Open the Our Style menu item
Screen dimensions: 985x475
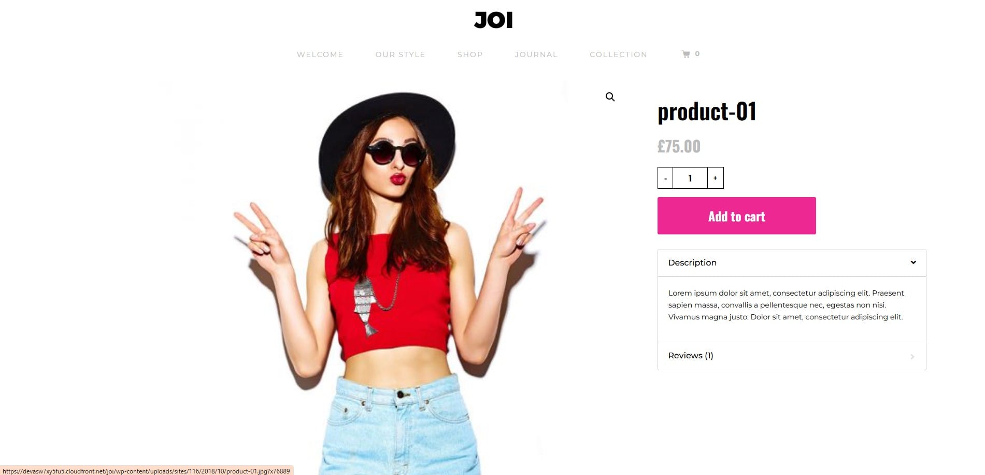[x=400, y=54]
